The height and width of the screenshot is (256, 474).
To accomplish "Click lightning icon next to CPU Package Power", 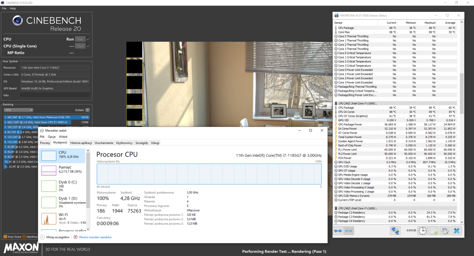I will (x=336, y=124).
